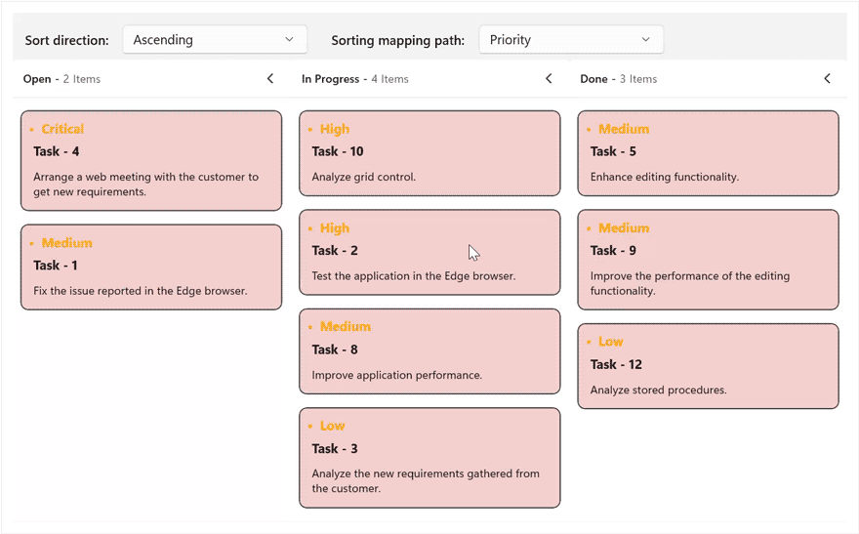Image resolution: width=859 pixels, height=534 pixels.
Task: Open the Sorting mapping path Priority dropdown
Action: coord(571,39)
